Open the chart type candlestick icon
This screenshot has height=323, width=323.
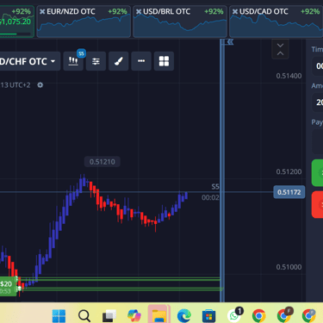(x=73, y=61)
